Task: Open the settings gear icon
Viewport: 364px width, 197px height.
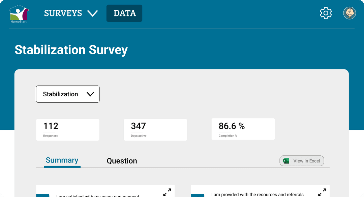Action: [326, 13]
